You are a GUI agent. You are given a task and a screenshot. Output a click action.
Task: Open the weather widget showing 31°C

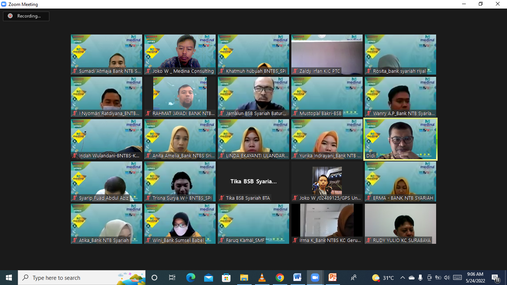(x=383, y=278)
